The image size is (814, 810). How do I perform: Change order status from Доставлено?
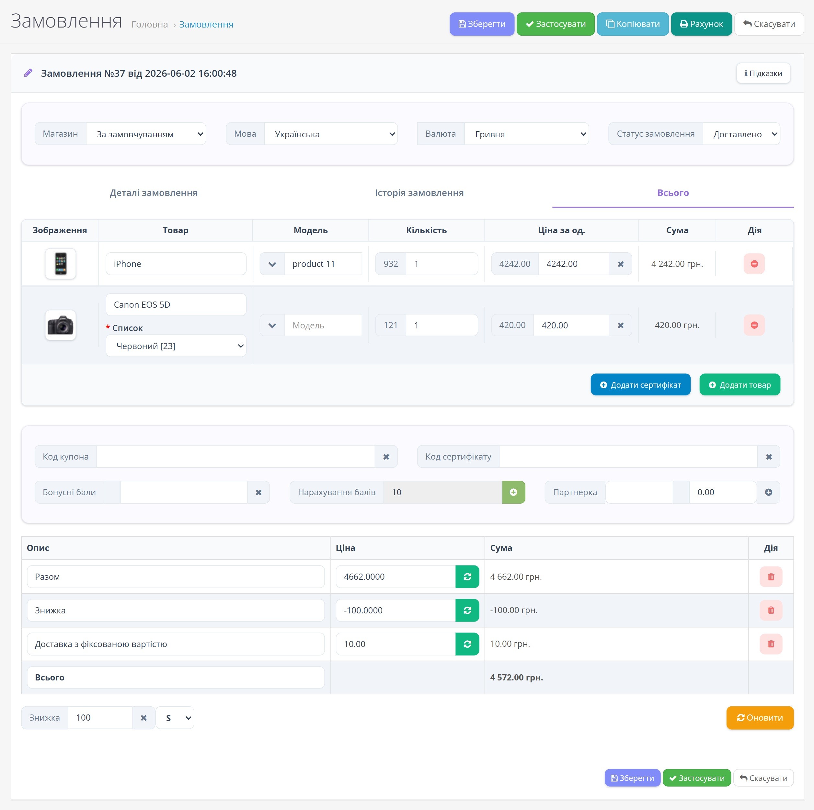click(741, 134)
